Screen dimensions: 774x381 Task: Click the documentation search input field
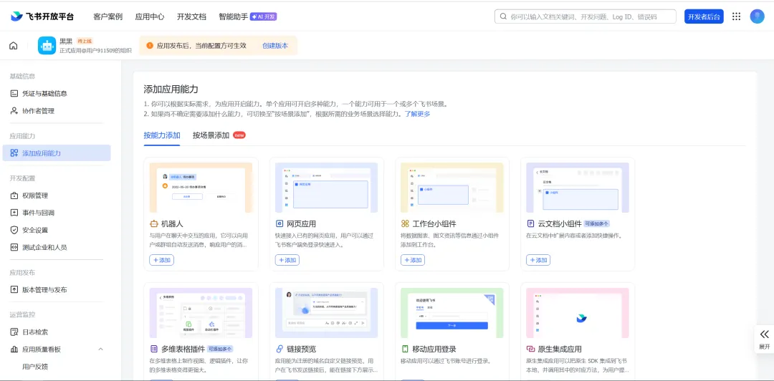pos(586,16)
